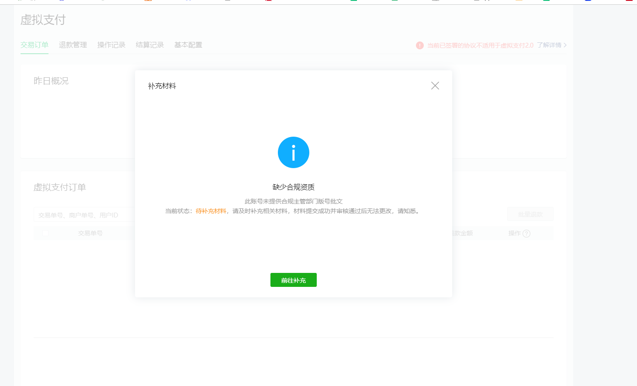The image size is (637, 386).
Task: Click the 虚拟支付 page title
Action: pyautogui.click(x=43, y=20)
